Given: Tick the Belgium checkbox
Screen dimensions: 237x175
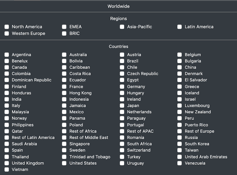Looking at the screenshot, I should click(180, 55).
